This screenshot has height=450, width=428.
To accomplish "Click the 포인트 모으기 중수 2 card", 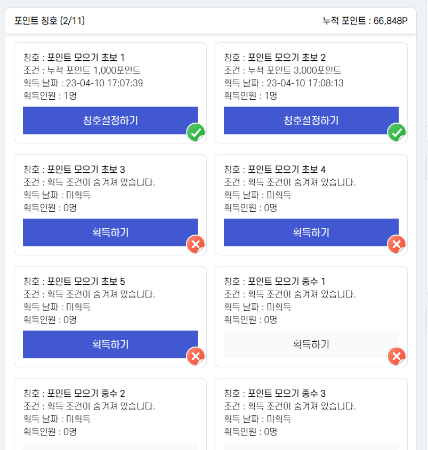I will click(110, 414).
